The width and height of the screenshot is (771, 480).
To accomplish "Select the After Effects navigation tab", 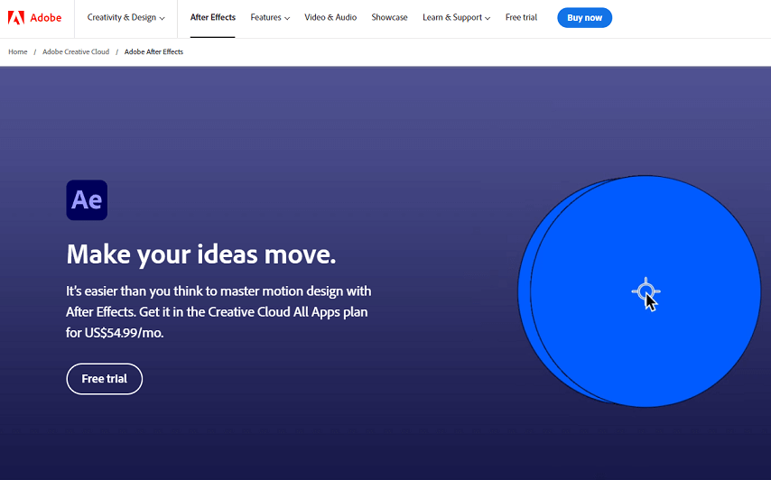I will click(x=212, y=18).
